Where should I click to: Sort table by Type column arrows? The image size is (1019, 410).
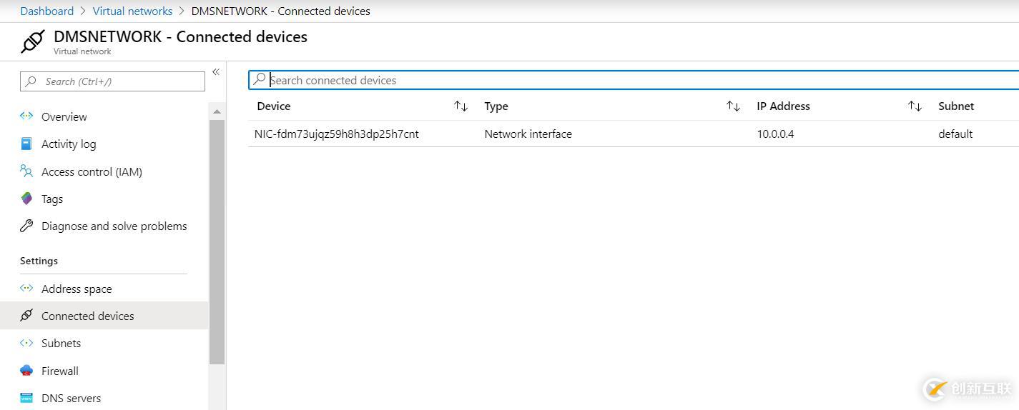(733, 106)
